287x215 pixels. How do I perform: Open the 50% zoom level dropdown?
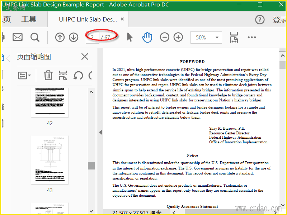[x=206, y=38]
